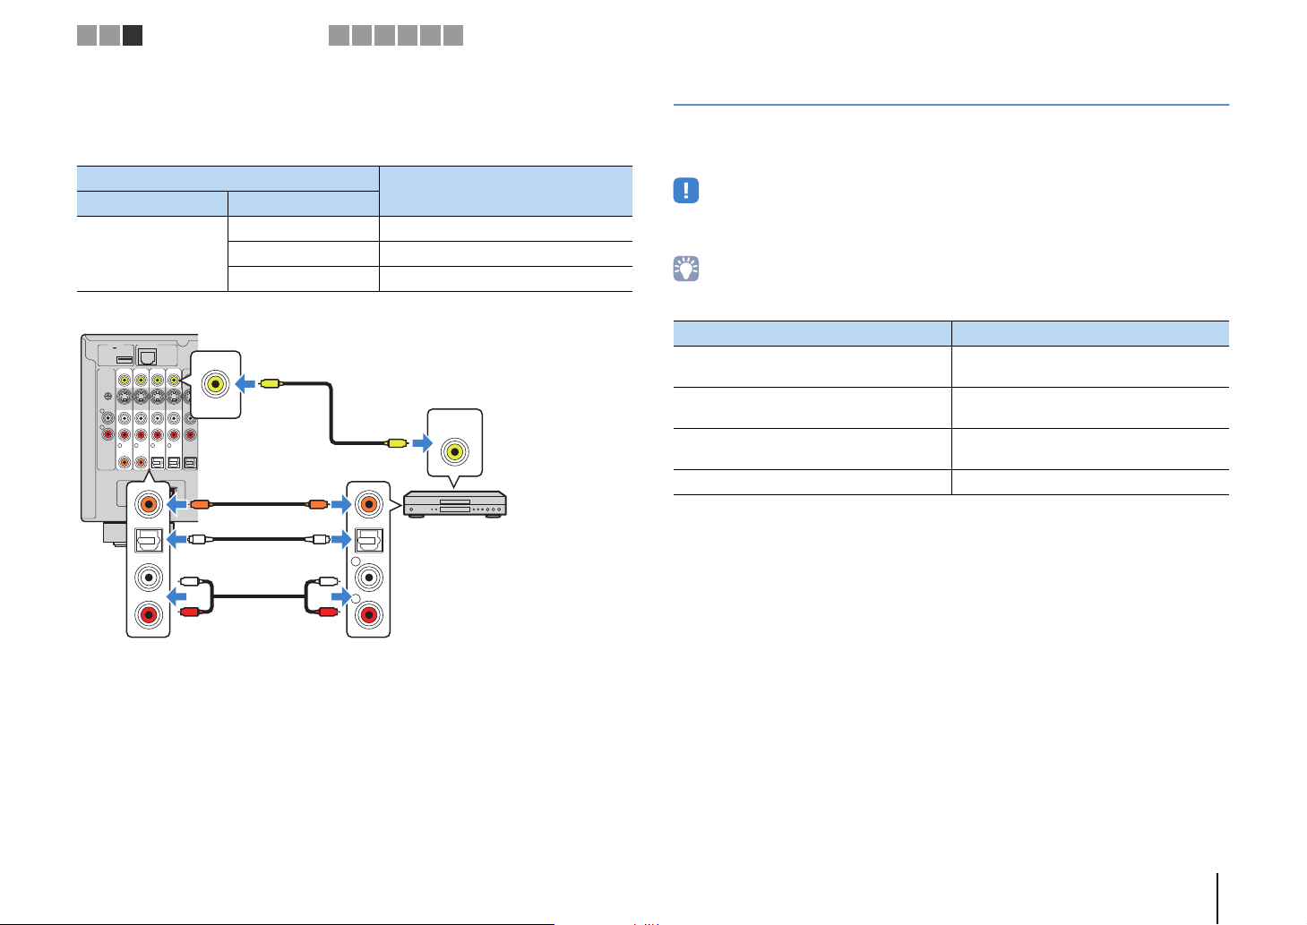
Task: Click the blue arrow pointing at receiver video jack
Action: coord(246,384)
